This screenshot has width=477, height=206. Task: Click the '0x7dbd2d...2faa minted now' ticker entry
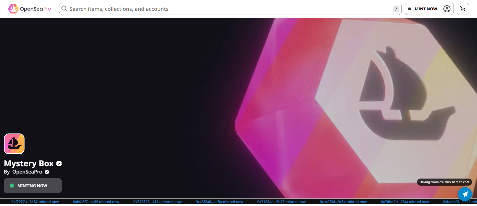tap(405, 202)
